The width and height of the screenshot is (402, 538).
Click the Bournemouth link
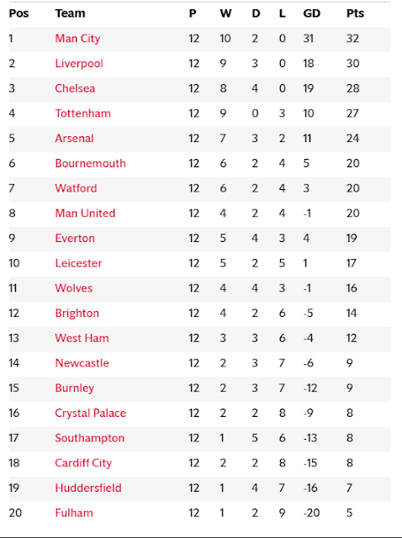coord(90,163)
